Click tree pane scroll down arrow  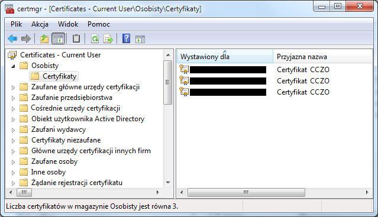point(168,182)
